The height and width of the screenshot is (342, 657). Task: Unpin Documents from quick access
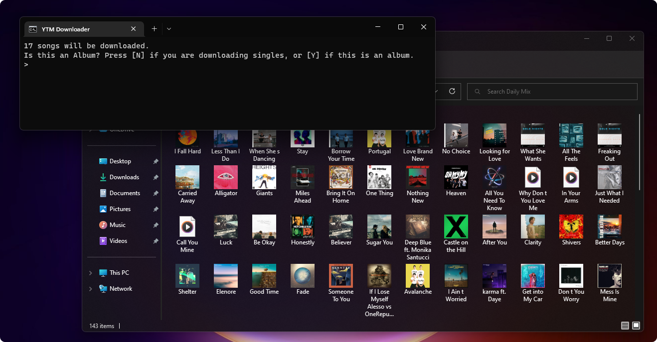[x=156, y=193]
